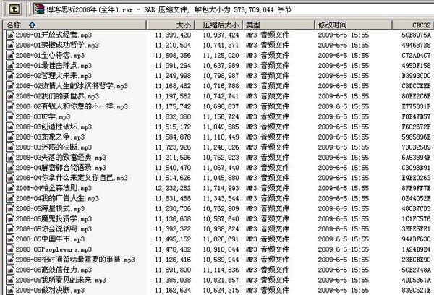Select file icon of 2008-03迷惑的决断.mp3

[x=10, y=147]
